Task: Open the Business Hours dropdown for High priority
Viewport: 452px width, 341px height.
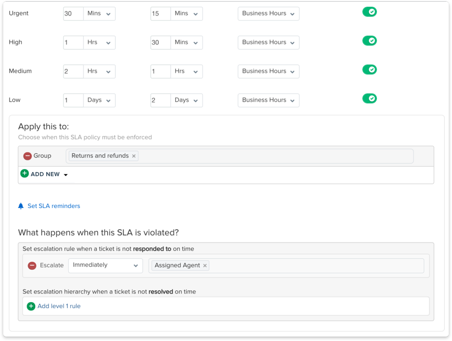Action: tap(268, 42)
